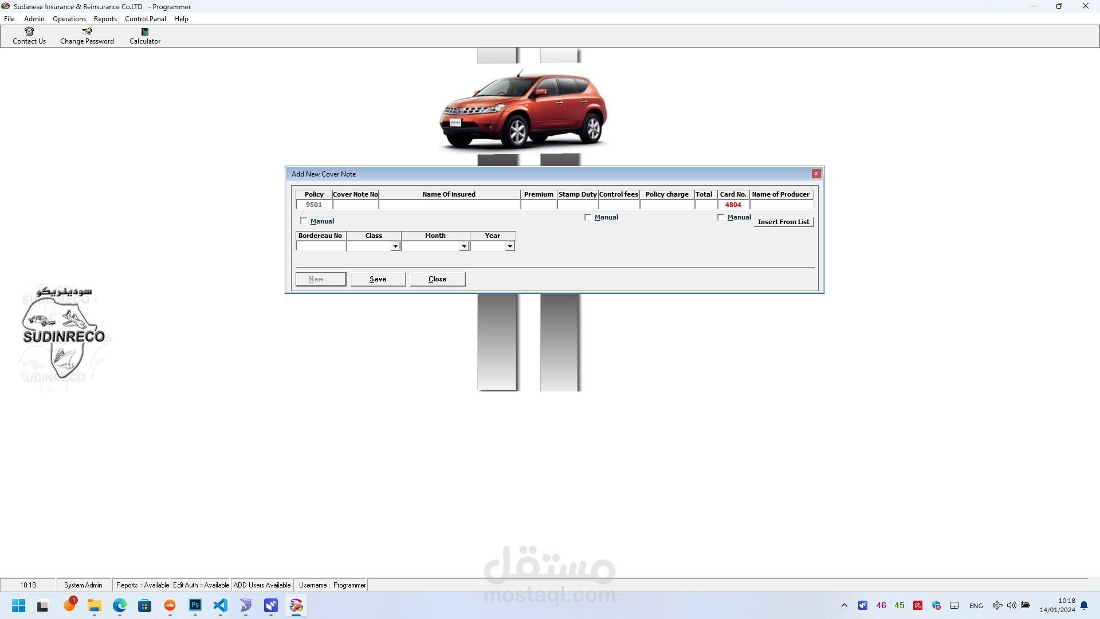Close the Add New Cover Note dialog

coord(816,174)
